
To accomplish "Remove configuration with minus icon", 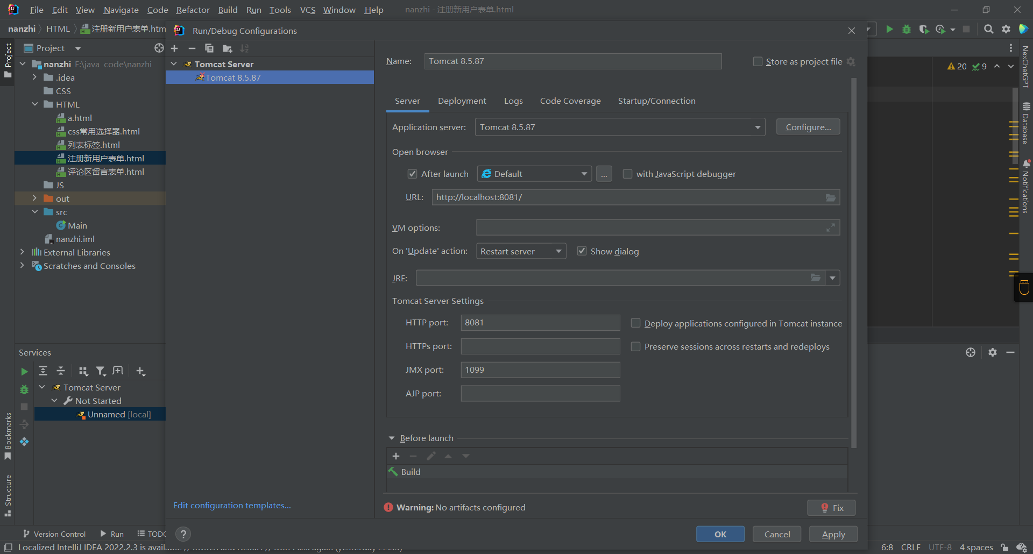I will pyautogui.click(x=192, y=48).
